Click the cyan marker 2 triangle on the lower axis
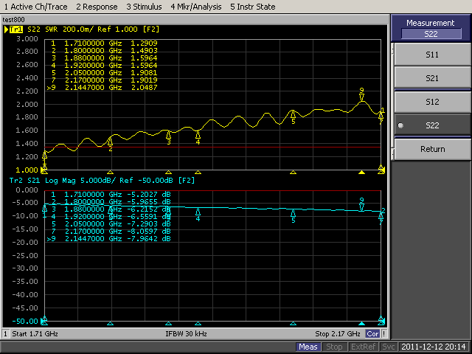This screenshot has height=354, width=472. (x=110, y=324)
